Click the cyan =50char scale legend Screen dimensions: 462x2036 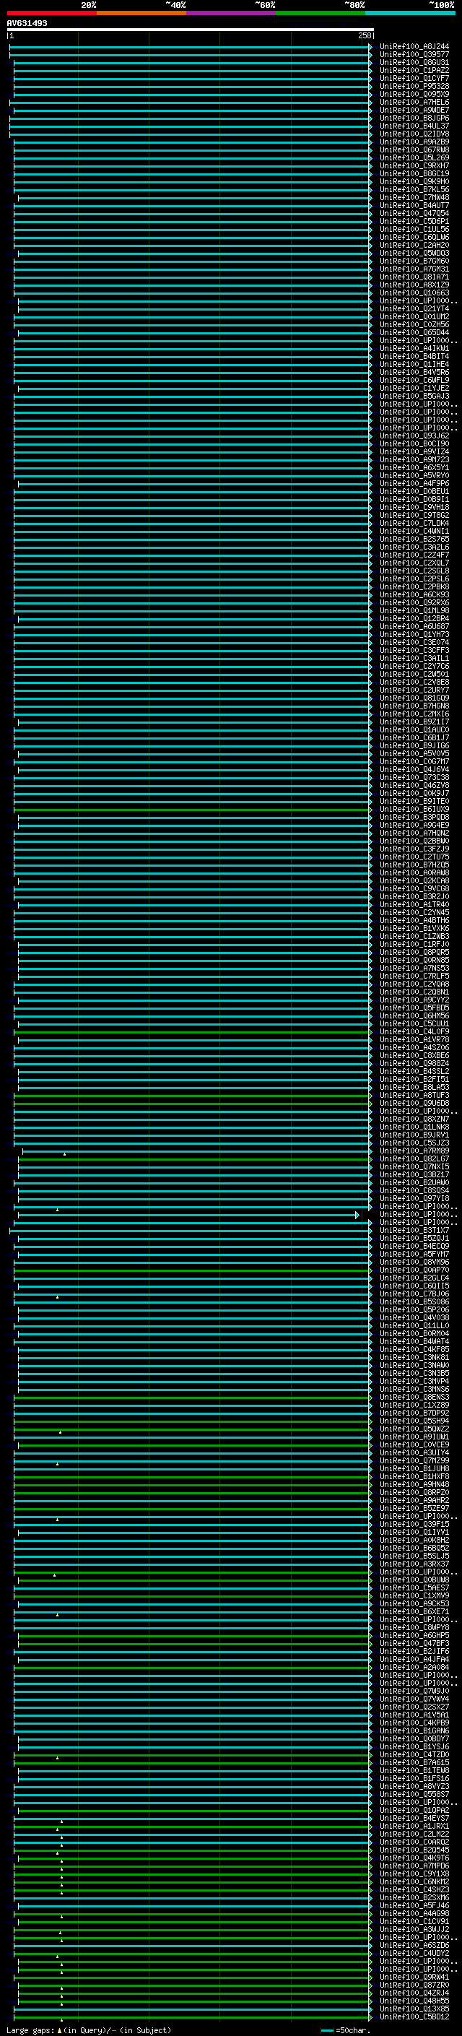(x=345, y=2029)
